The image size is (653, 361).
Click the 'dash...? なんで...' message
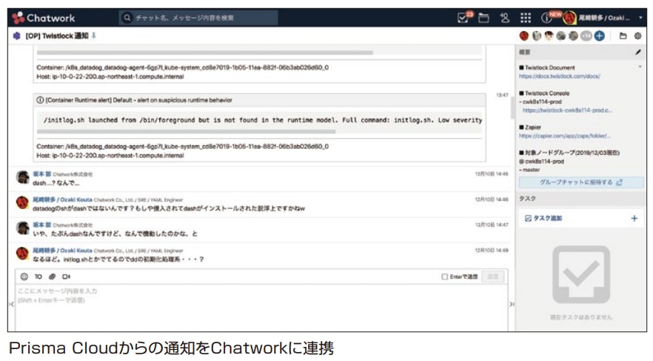(56, 183)
